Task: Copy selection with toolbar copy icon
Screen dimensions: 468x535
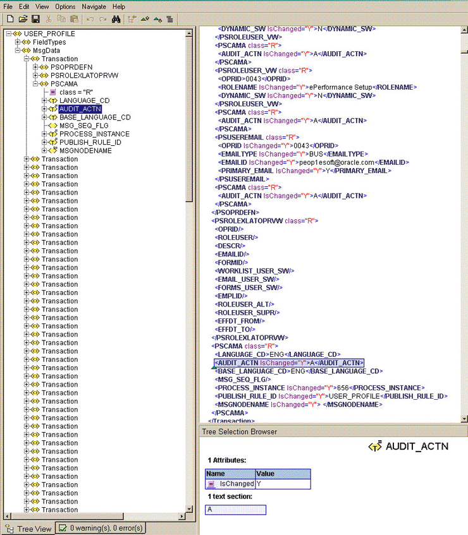Action: (x=61, y=19)
